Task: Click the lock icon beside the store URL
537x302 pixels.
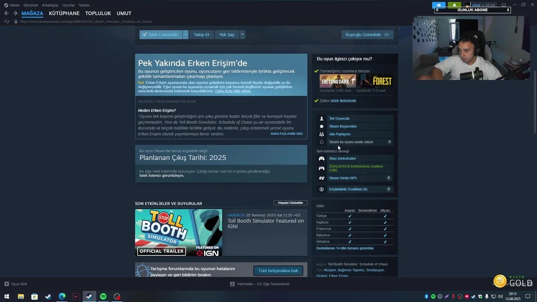Action: click(x=16, y=21)
